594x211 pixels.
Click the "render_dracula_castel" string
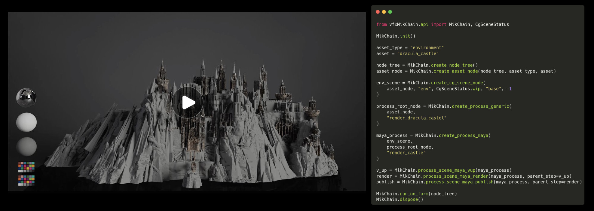[x=416, y=118]
